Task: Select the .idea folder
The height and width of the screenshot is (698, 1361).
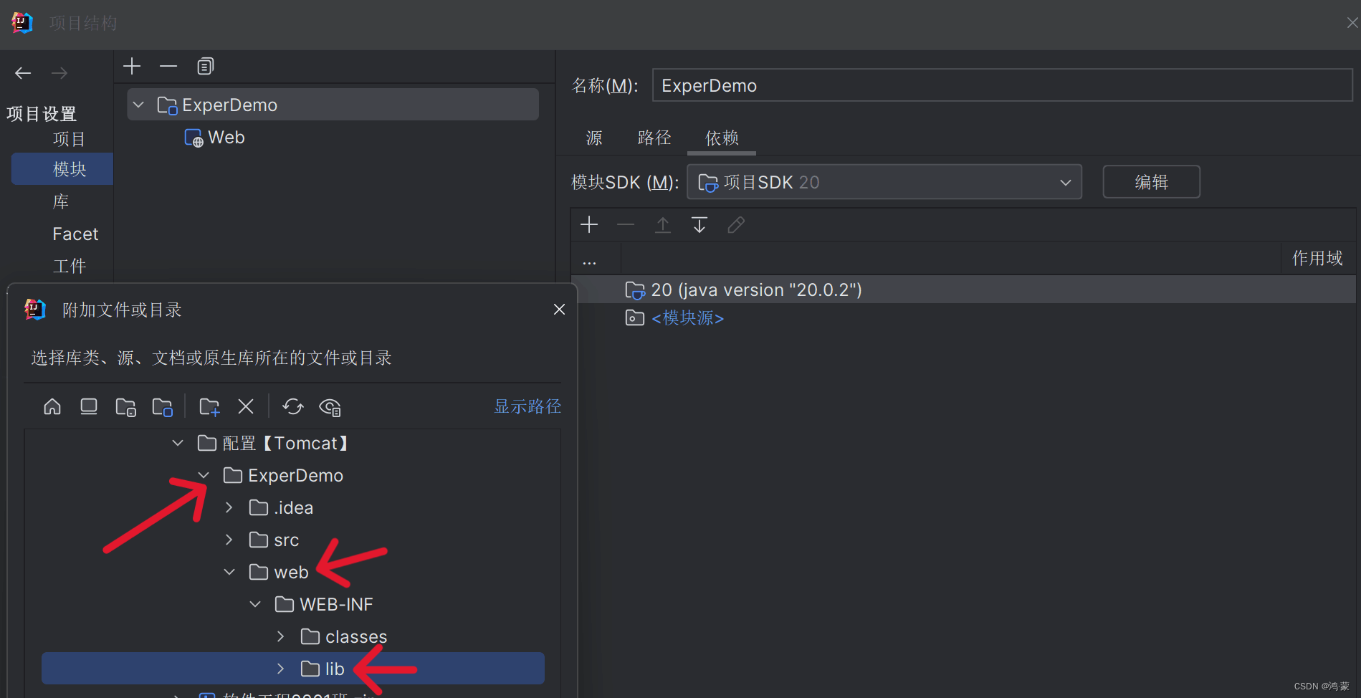Action: click(x=281, y=508)
